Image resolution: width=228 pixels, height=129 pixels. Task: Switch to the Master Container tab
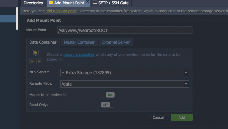tap(79, 42)
